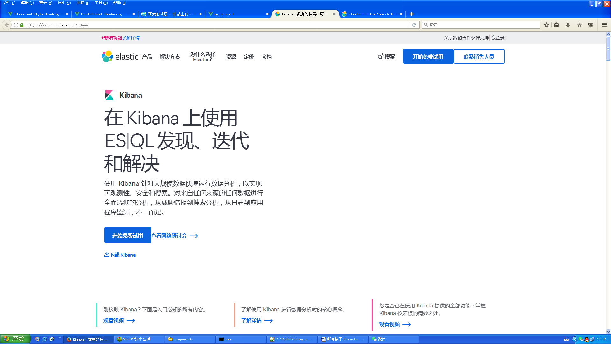Click the 下载 Kibana link
This screenshot has height=344, width=611.
pos(120,255)
